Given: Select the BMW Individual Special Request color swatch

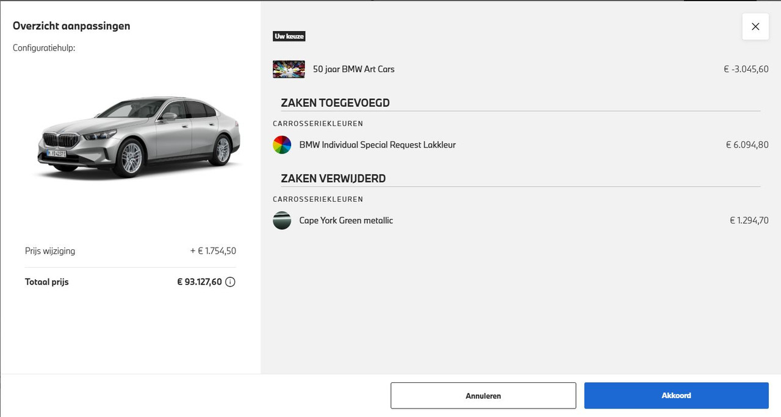Looking at the screenshot, I should point(282,145).
